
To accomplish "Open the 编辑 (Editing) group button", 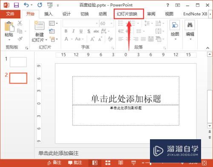I will click(190, 30).
